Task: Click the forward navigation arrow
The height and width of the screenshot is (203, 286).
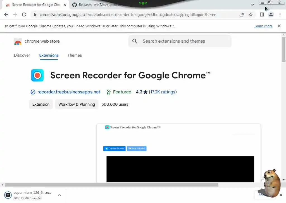Action: coord(15,14)
